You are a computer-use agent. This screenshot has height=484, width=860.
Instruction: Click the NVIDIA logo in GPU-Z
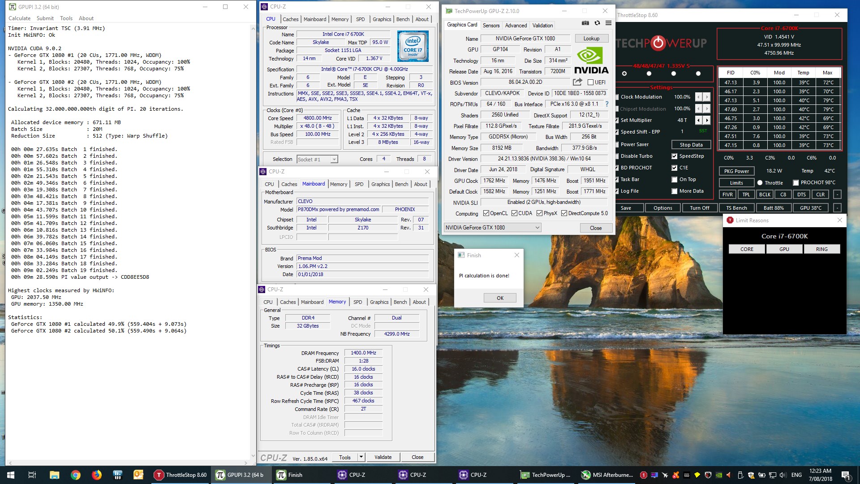pos(591,61)
